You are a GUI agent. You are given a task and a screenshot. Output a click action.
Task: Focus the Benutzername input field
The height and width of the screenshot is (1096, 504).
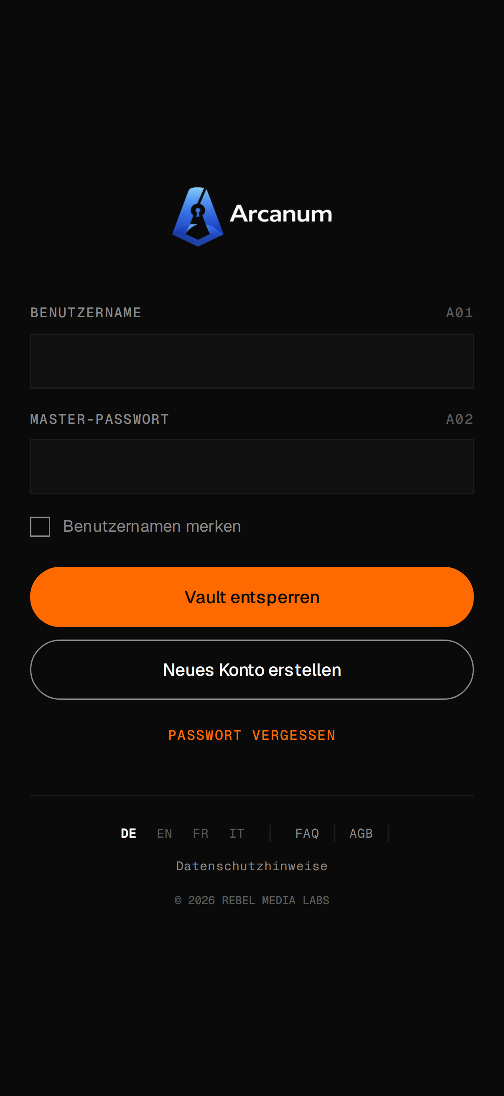[252, 361]
